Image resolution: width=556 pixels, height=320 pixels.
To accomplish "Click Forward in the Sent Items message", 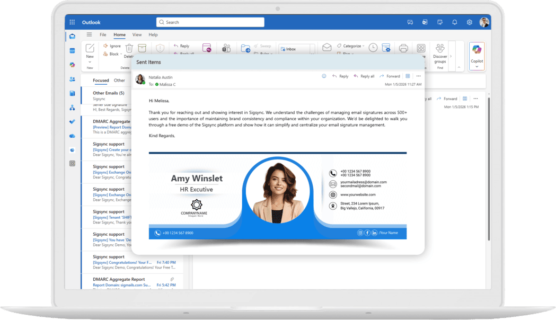I will [x=390, y=76].
